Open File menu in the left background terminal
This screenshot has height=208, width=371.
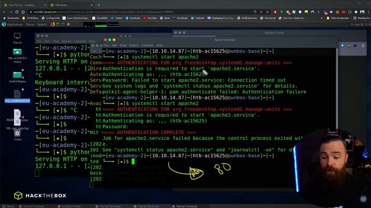(x=39, y=41)
